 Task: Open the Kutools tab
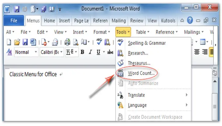click(168, 21)
